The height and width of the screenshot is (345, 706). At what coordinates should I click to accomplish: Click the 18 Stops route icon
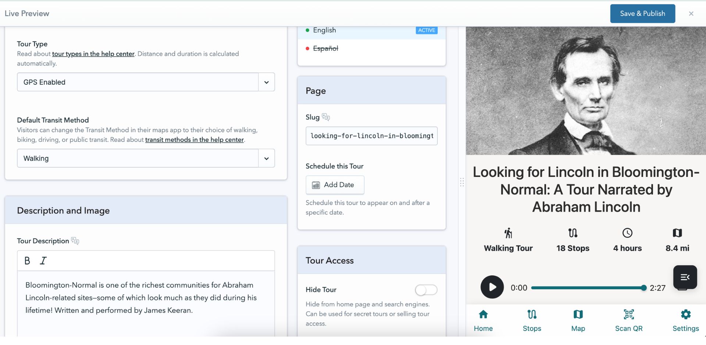[573, 233]
